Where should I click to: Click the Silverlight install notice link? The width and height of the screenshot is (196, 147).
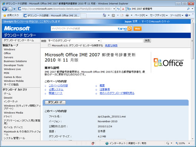tap(32, 22)
